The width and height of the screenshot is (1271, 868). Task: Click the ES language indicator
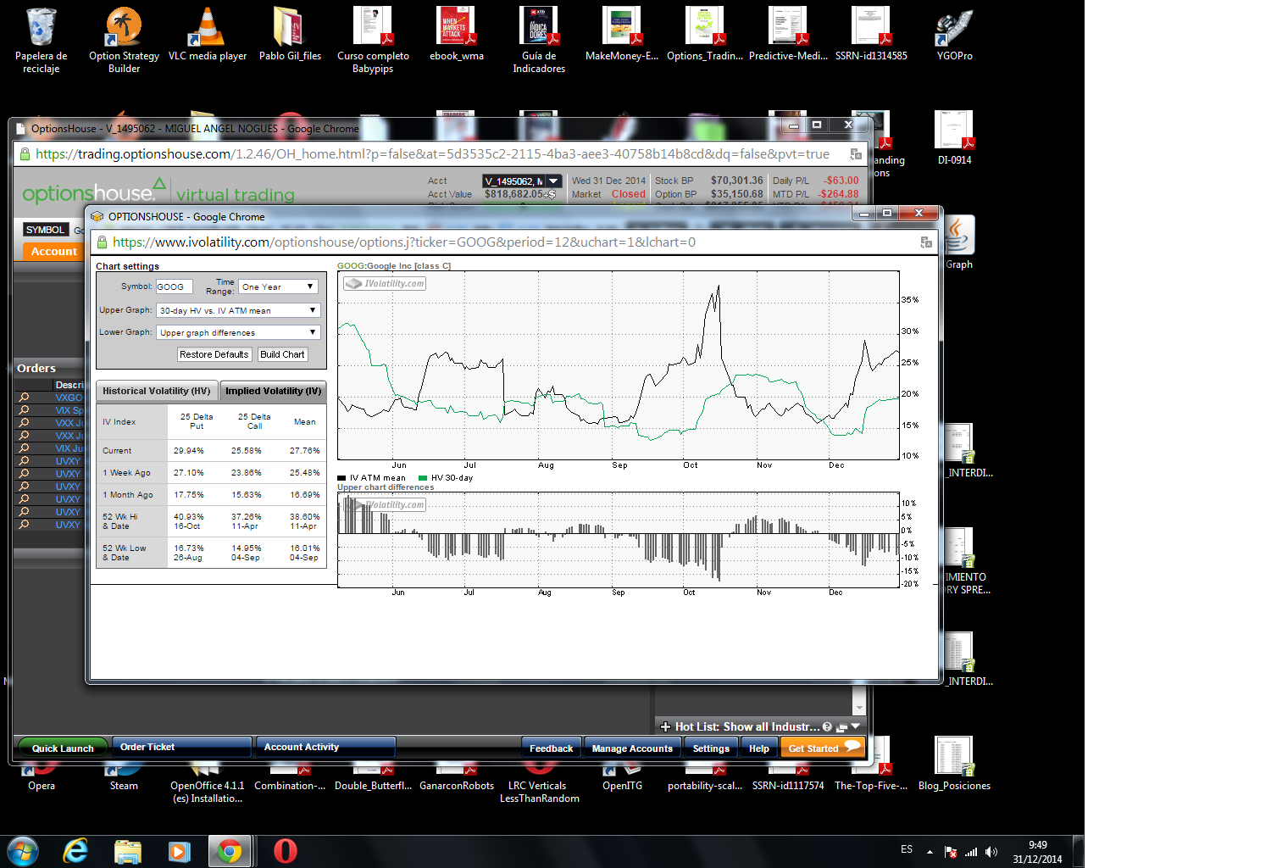tap(907, 849)
